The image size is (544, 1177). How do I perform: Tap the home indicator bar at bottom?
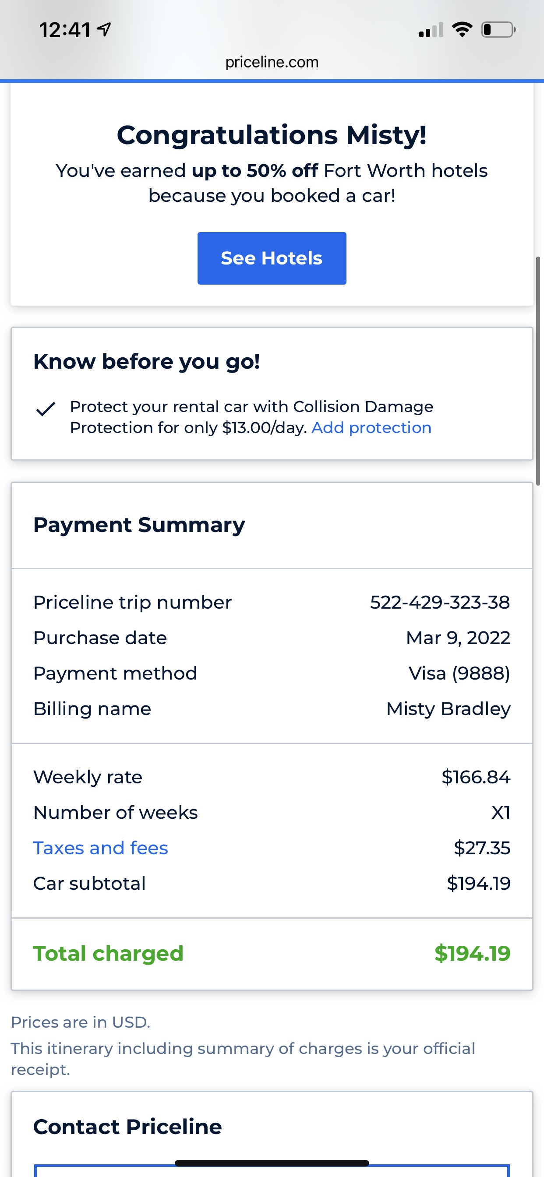point(272,1163)
